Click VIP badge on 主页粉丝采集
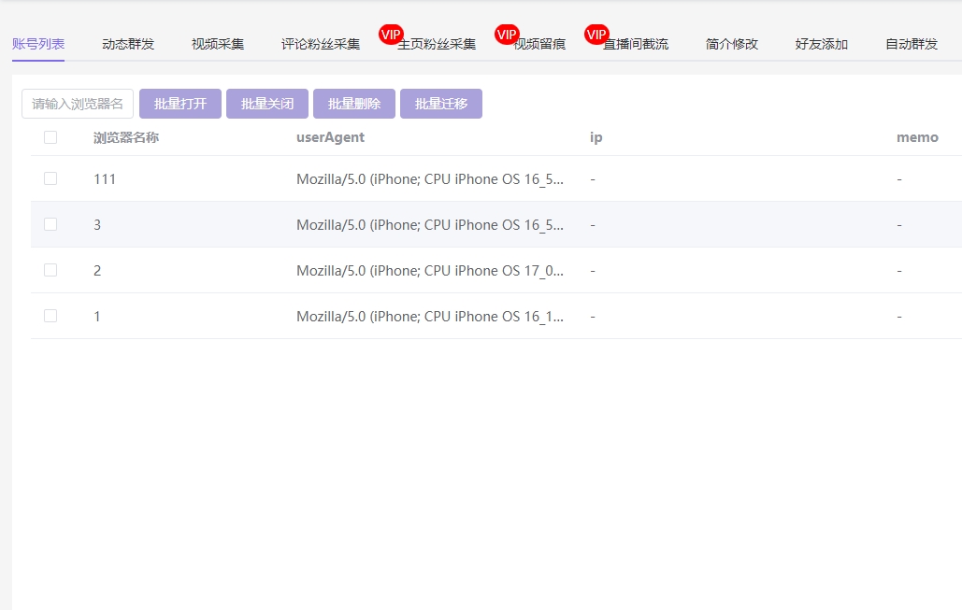The width and height of the screenshot is (962, 610). click(x=391, y=35)
